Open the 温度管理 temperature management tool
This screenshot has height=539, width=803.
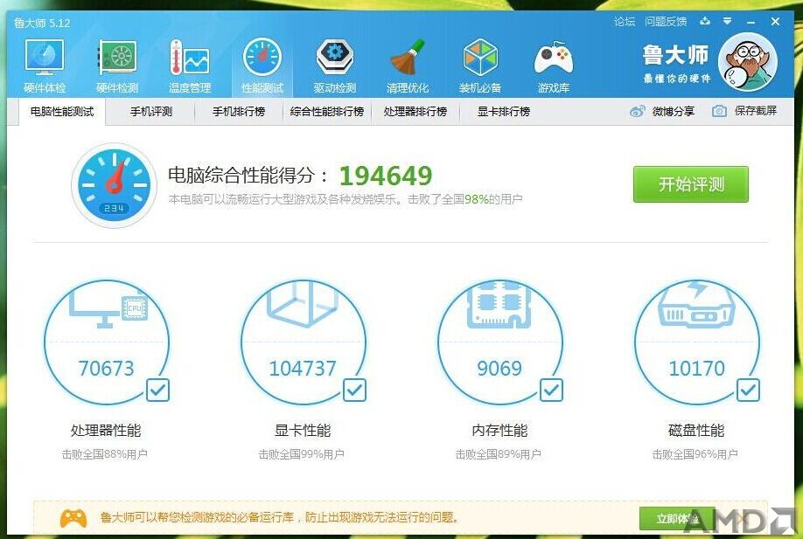190,66
